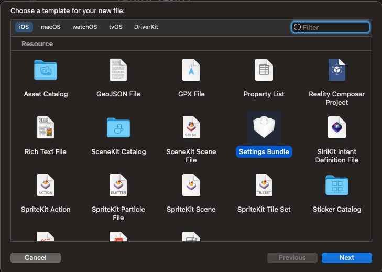Screen dimensions: 382x272
Task: Click the SiriKit Intent Definition File label
Action: 337,156
